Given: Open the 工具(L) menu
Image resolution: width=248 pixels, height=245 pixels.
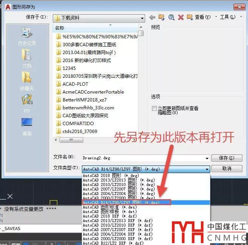Looking at the screenshot, I should [228, 17].
